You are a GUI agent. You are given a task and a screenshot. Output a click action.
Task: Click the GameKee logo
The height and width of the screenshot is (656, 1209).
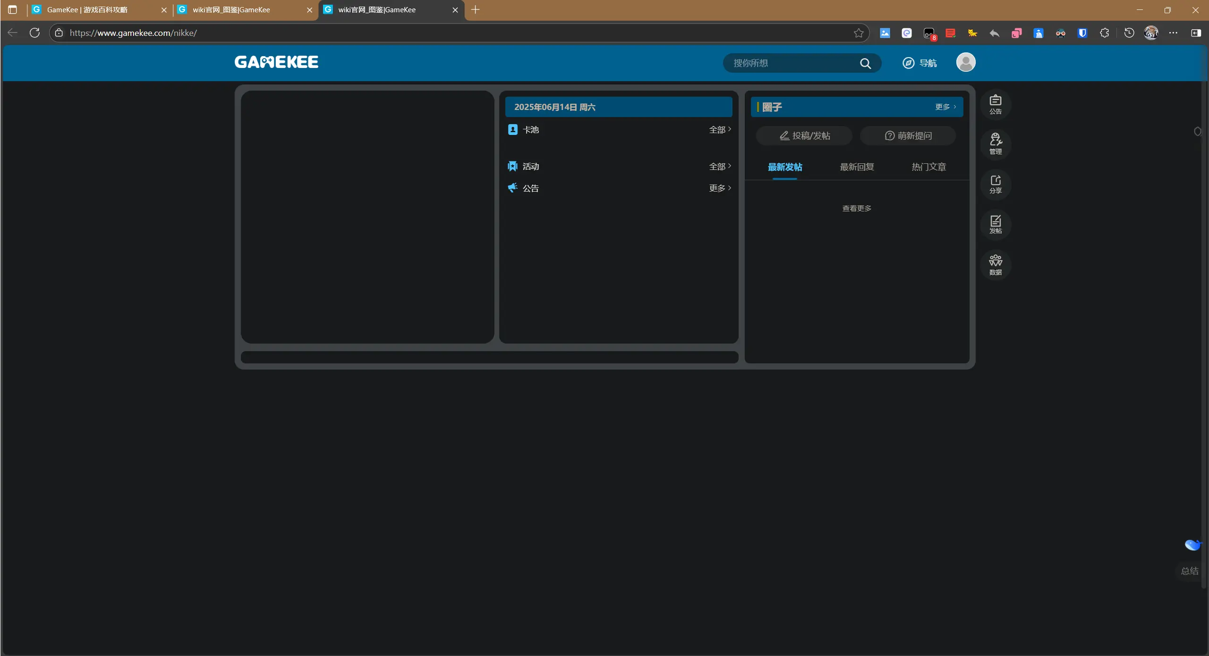pos(276,62)
